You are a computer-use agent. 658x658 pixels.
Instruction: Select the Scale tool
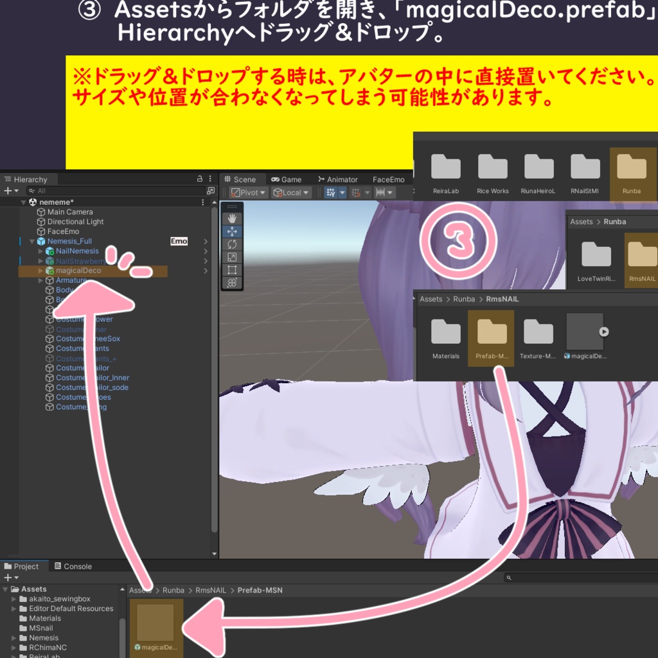pos(231,257)
